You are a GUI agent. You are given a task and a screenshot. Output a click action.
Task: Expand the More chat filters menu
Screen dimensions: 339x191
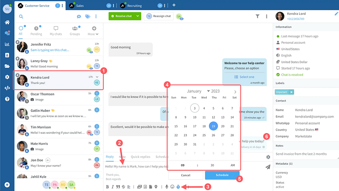[x=93, y=31]
